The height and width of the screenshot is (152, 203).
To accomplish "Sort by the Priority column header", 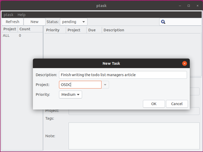I will click(53, 30).
